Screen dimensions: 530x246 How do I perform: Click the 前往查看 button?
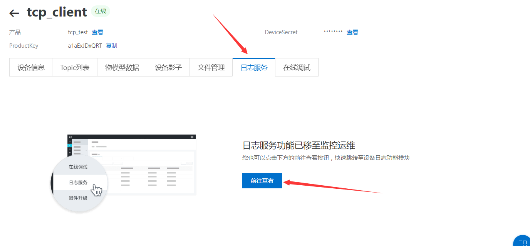(x=262, y=180)
